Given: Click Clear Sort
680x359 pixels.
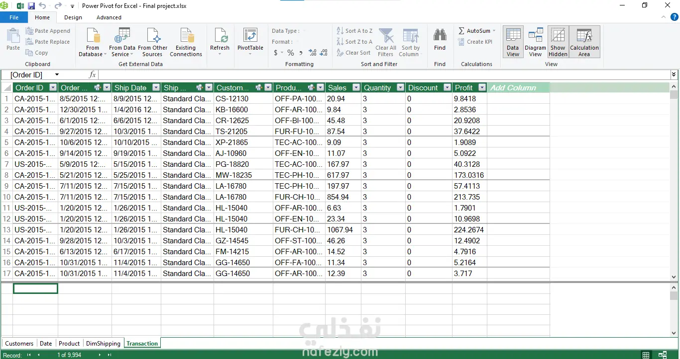Looking at the screenshot, I should (353, 53).
